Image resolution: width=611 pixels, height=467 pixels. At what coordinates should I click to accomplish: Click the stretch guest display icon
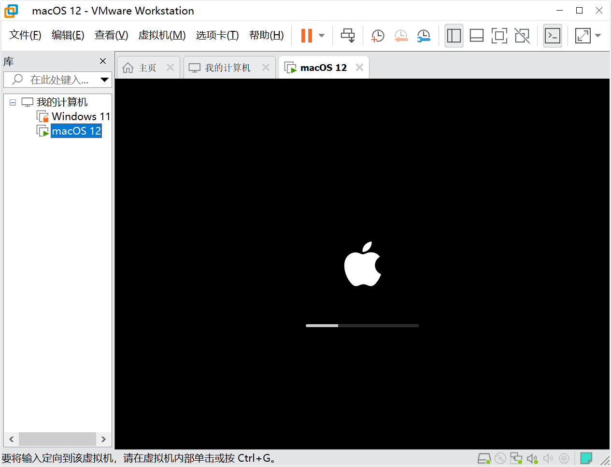click(x=583, y=36)
